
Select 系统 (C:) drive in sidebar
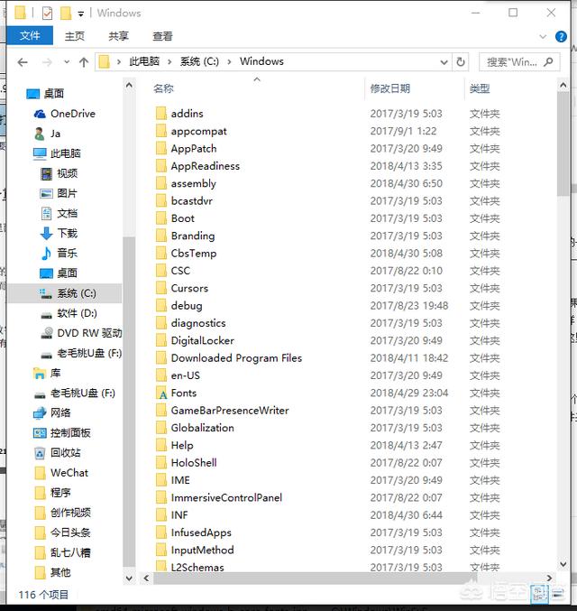tap(65, 293)
